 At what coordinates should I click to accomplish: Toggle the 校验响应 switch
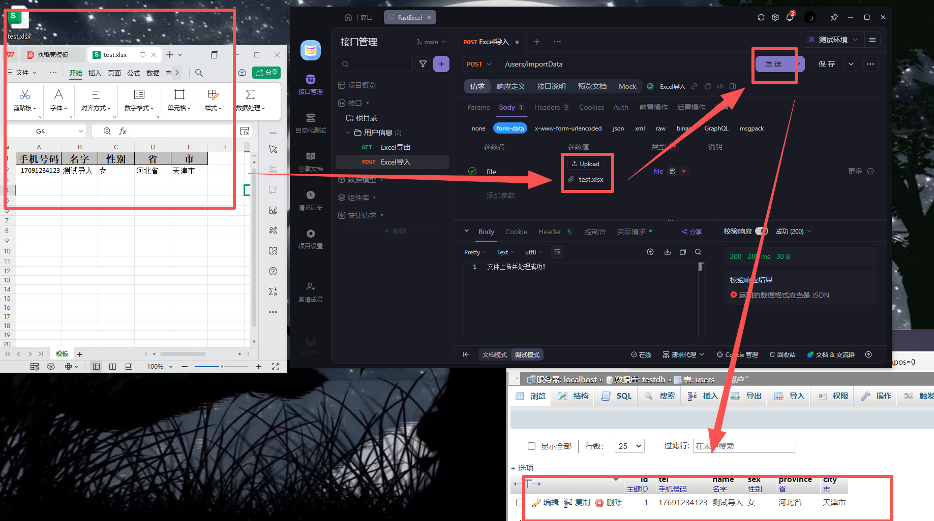point(761,231)
